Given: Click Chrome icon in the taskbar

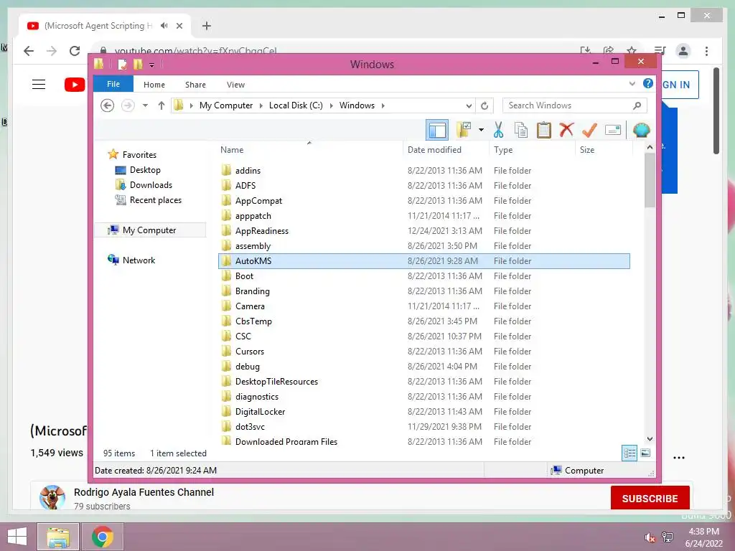Looking at the screenshot, I should tap(103, 537).
